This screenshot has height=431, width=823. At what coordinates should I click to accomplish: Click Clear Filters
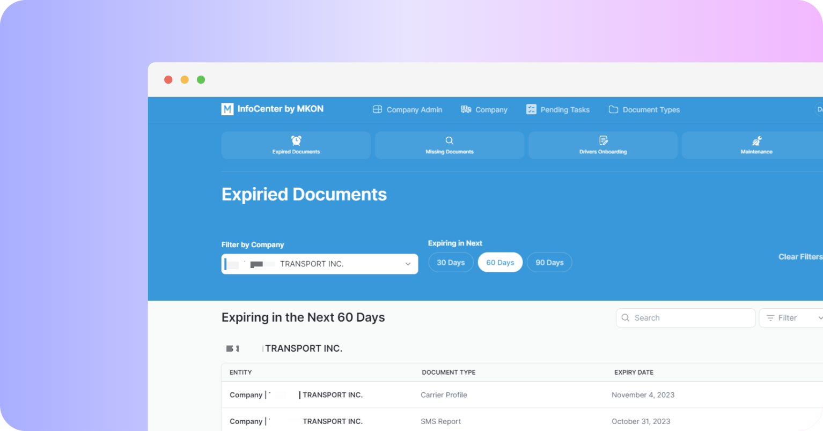point(800,257)
